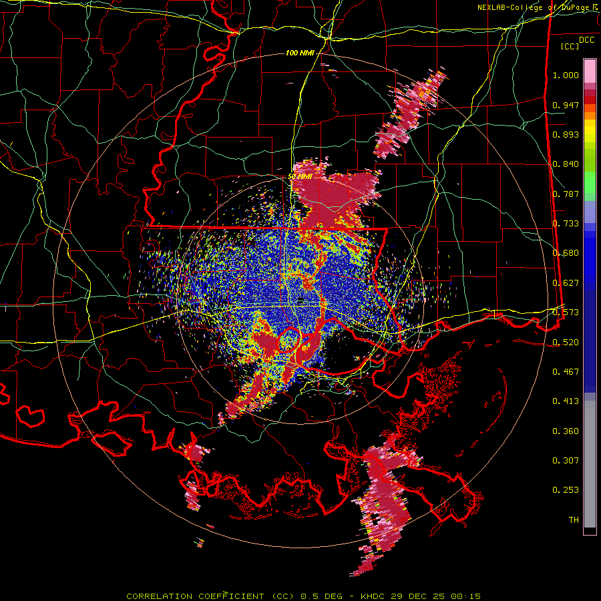Screen dimensions: 601x601
Task: Click the 0.467 scale value
Action: point(566,371)
